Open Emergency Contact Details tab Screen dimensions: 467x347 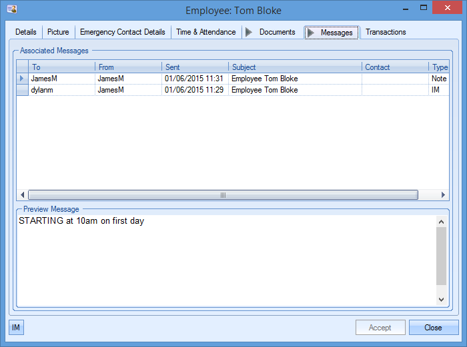click(122, 32)
